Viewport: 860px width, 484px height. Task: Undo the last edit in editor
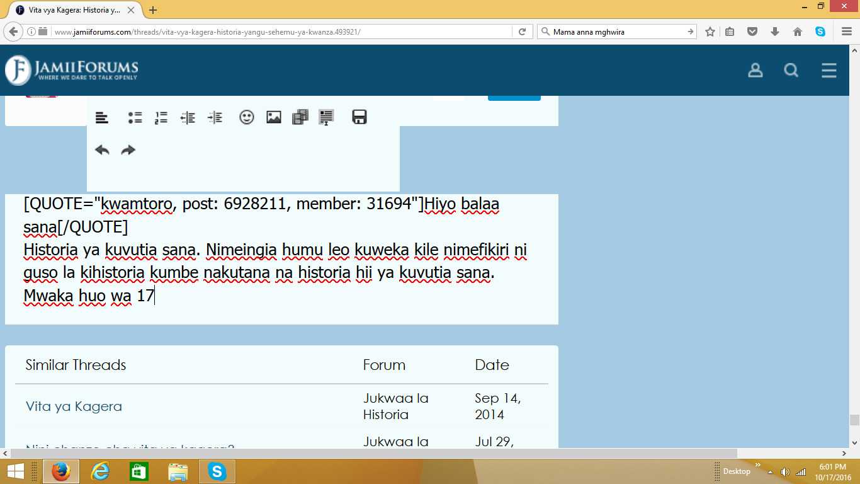(x=102, y=150)
